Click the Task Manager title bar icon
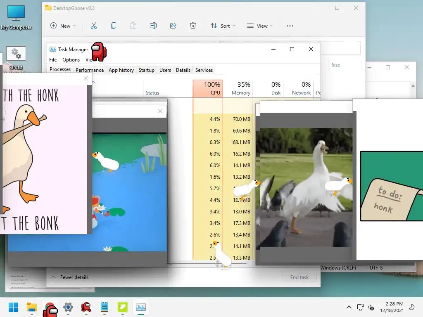423x317 pixels. pyautogui.click(x=53, y=50)
